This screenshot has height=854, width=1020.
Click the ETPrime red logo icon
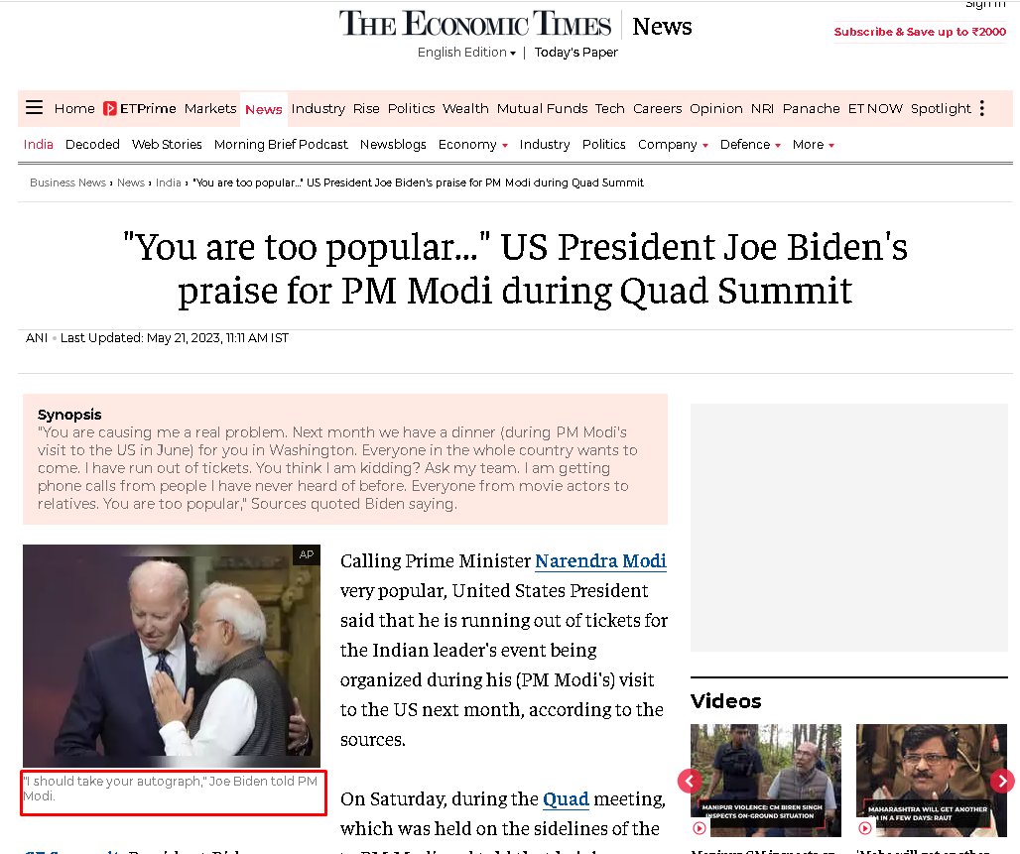[x=110, y=109]
